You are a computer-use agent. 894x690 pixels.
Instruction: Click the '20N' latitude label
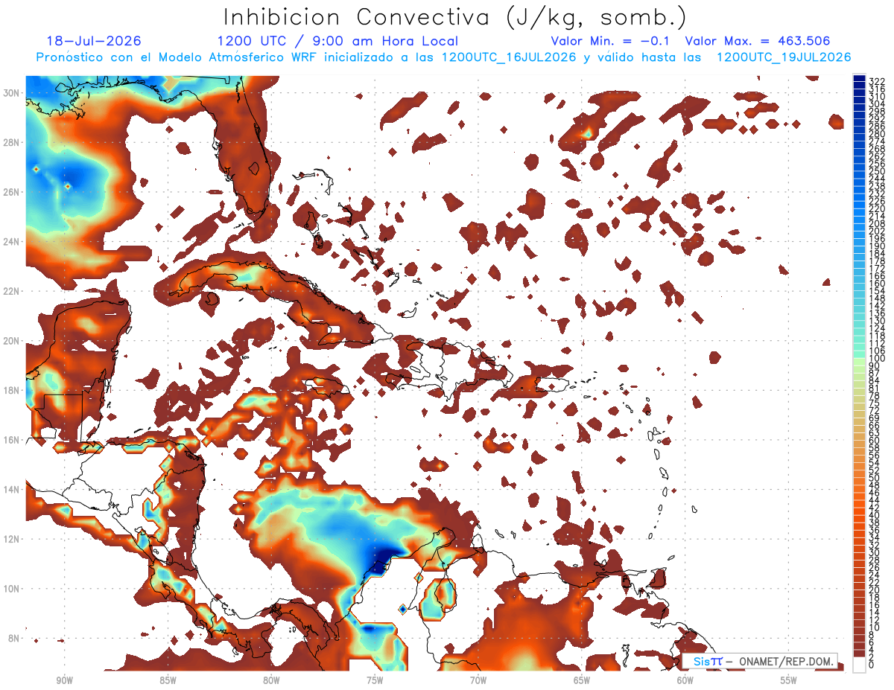(11, 341)
